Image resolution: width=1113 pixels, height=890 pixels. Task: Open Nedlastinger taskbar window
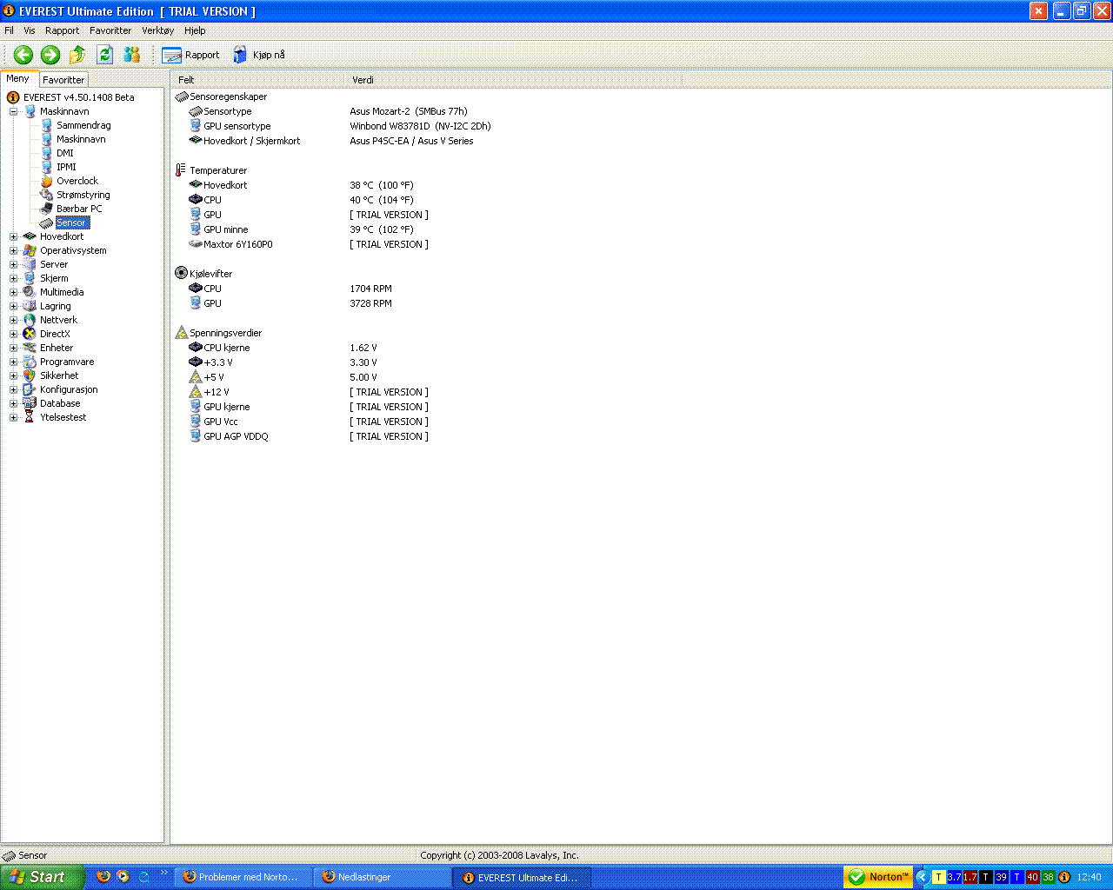pos(382,877)
